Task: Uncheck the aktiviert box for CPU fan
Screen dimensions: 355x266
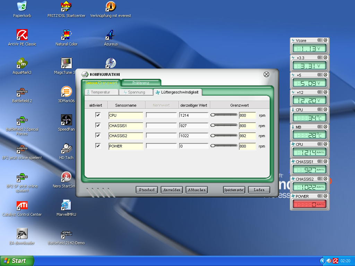Action: pos(98,115)
